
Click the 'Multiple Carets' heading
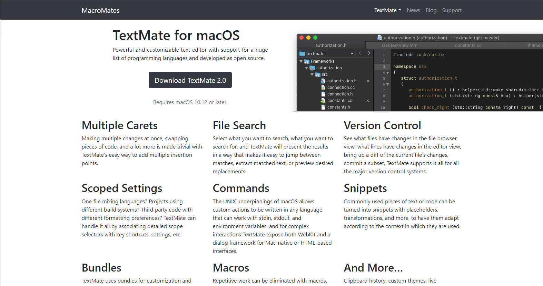point(120,125)
